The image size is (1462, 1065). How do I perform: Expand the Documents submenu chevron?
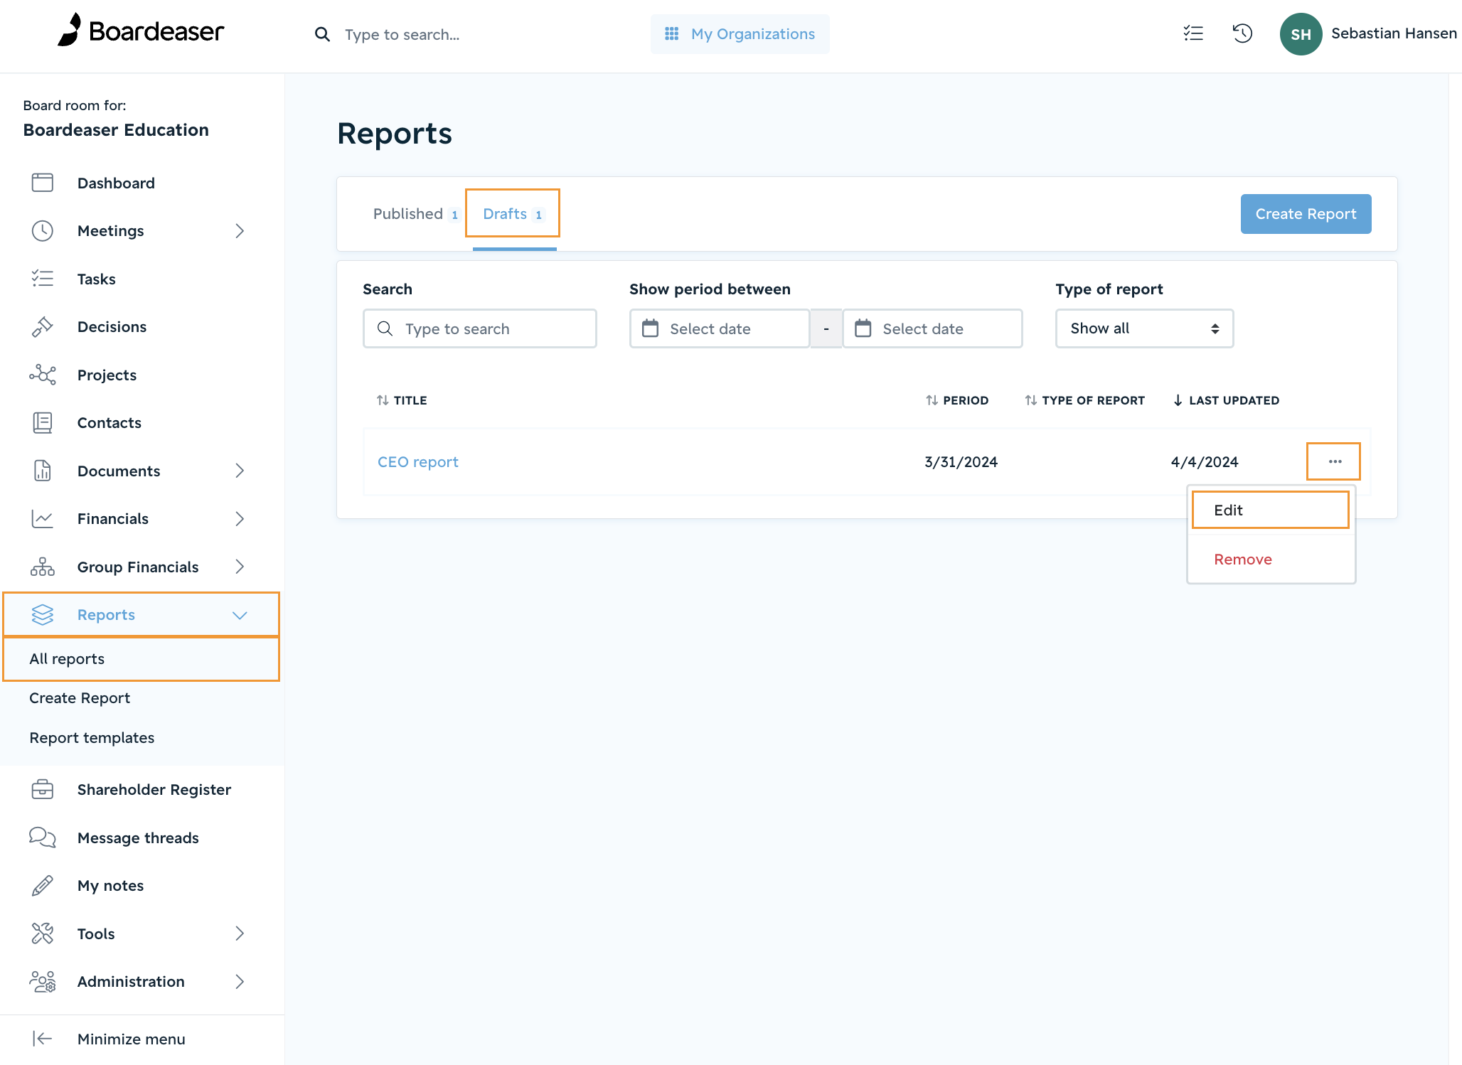[x=240, y=471]
